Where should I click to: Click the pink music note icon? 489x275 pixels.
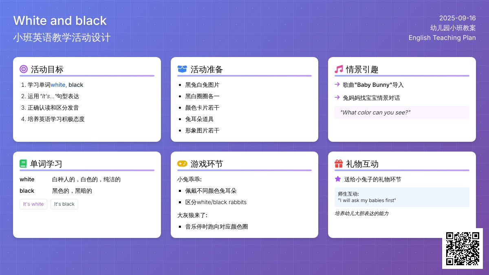coord(339,69)
